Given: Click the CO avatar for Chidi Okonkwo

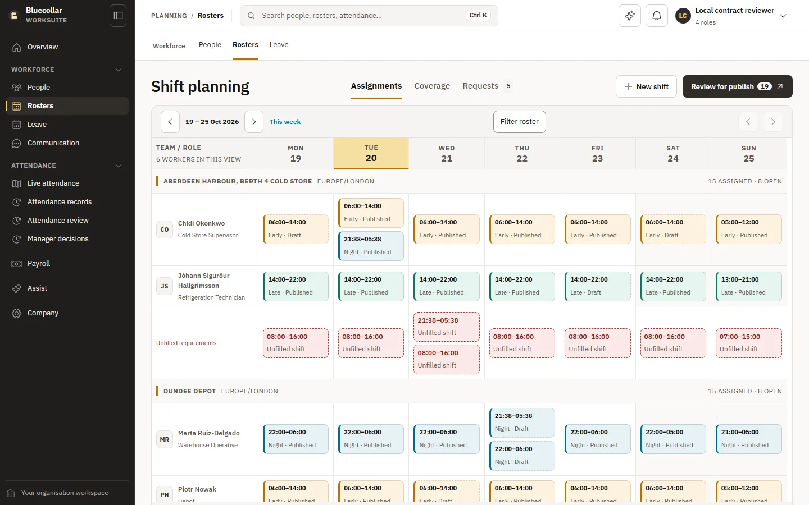Looking at the screenshot, I should click(x=165, y=229).
